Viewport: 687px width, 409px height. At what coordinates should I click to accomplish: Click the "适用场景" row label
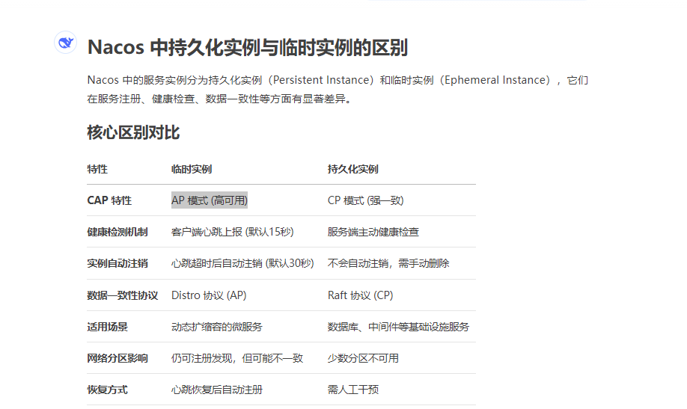[107, 327]
